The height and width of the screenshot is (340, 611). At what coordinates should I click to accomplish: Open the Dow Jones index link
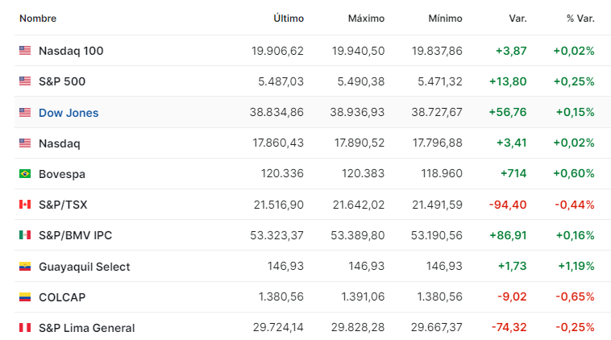click(69, 113)
